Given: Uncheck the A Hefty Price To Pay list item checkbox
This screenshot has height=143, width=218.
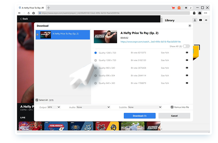Looking at the screenshot, I should pyautogui.click(x=37, y=35).
